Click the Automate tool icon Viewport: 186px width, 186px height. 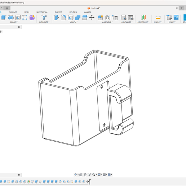(44, 17)
